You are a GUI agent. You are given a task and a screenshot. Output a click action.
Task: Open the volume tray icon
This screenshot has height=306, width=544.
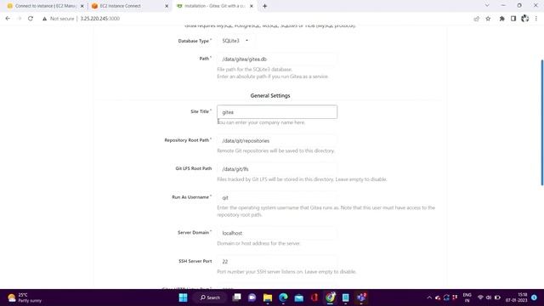[x=489, y=297]
